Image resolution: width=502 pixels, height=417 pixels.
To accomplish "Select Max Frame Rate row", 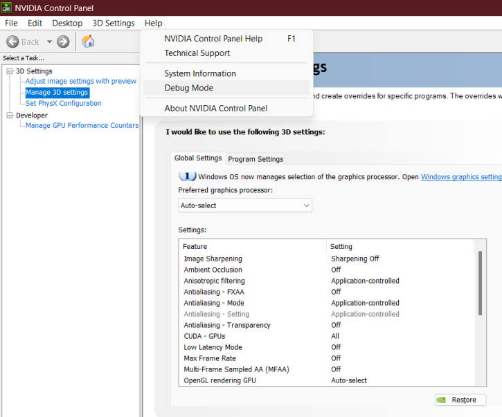I will click(x=327, y=358).
